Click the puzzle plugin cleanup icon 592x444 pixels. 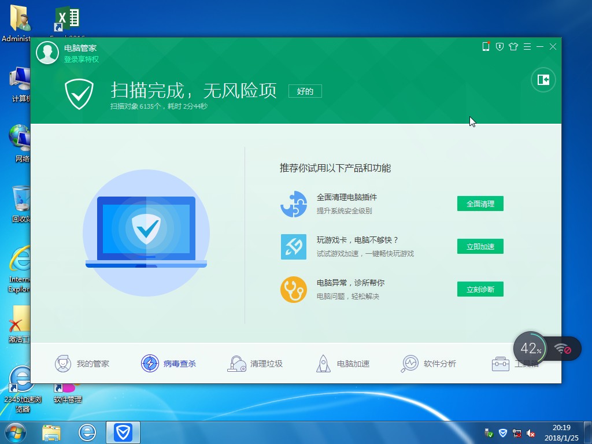tap(293, 204)
